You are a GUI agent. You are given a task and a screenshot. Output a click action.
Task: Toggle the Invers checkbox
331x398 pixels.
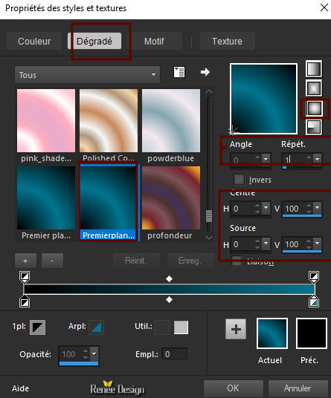coord(239,180)
